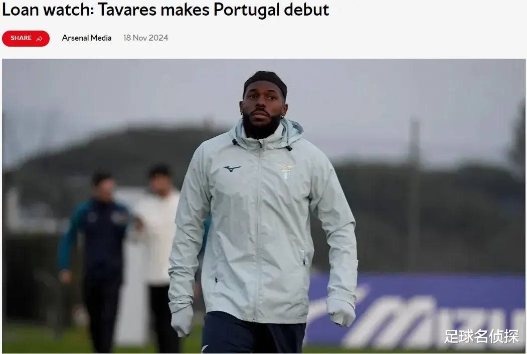Click the 18 Nov 2024 date
This screenshot has height=354, width=527.
(x=145, y=38)
